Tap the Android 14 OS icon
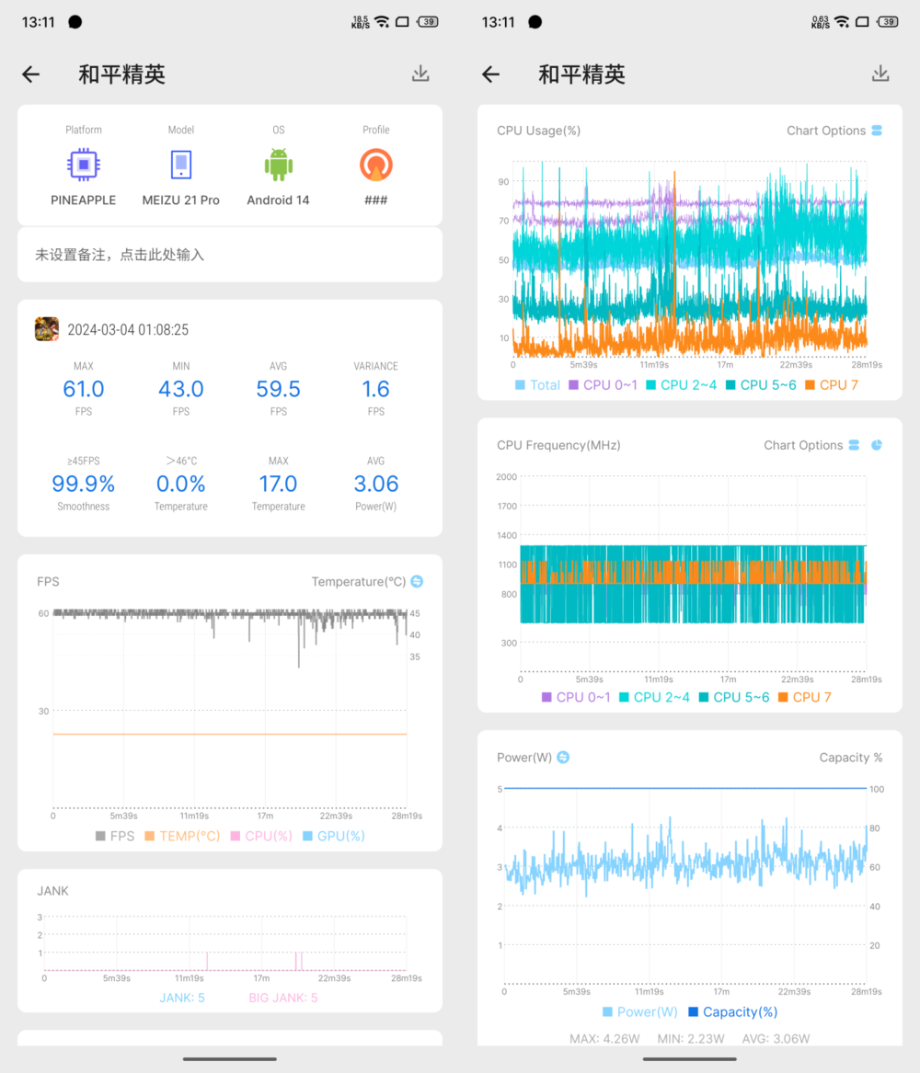This screenshot has width=920, height=1073. [279, 165]
